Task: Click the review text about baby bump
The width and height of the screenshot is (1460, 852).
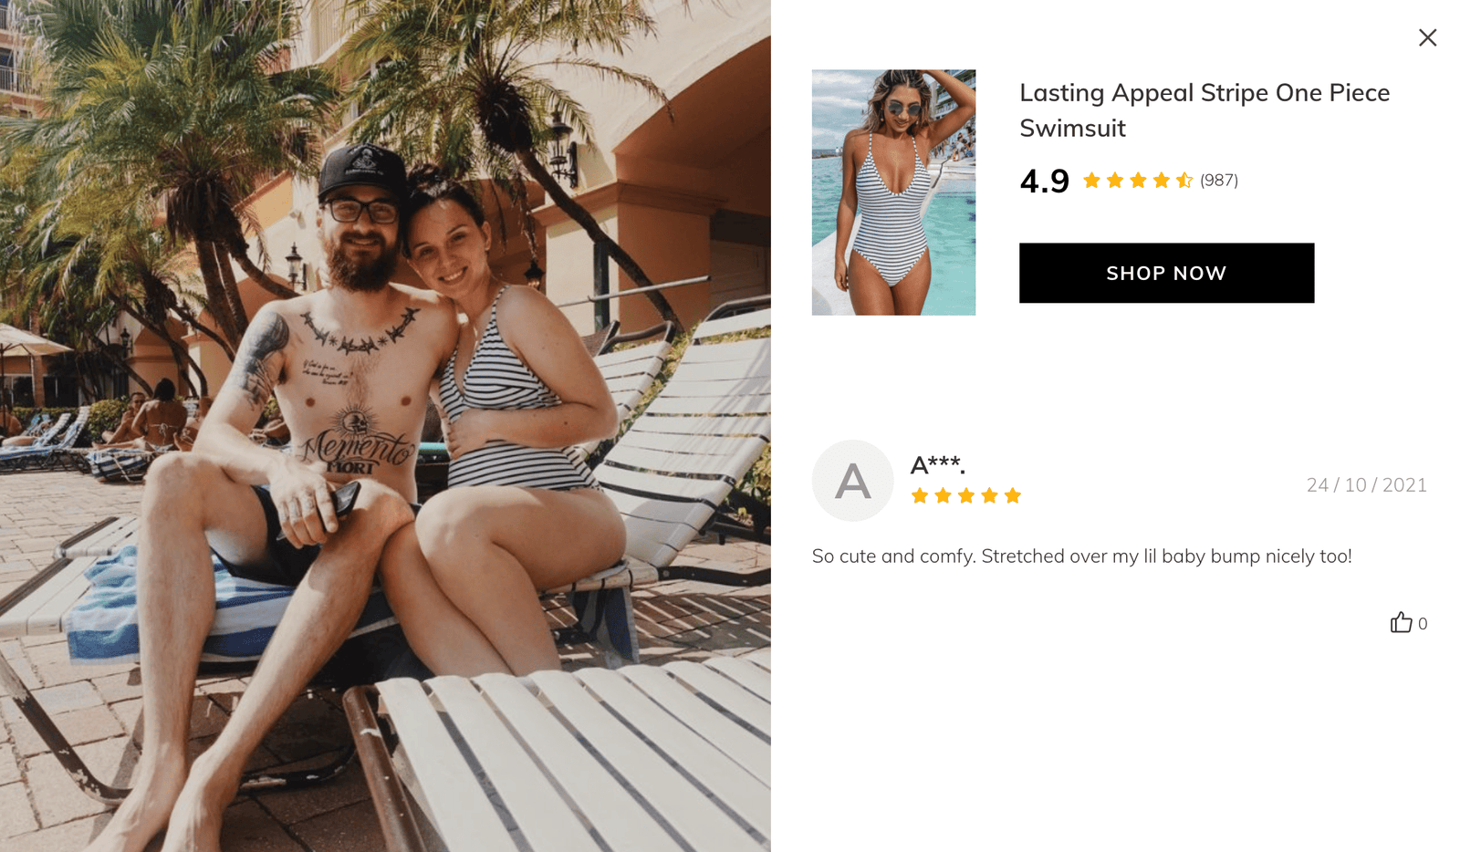Action: pos(1081,556)
